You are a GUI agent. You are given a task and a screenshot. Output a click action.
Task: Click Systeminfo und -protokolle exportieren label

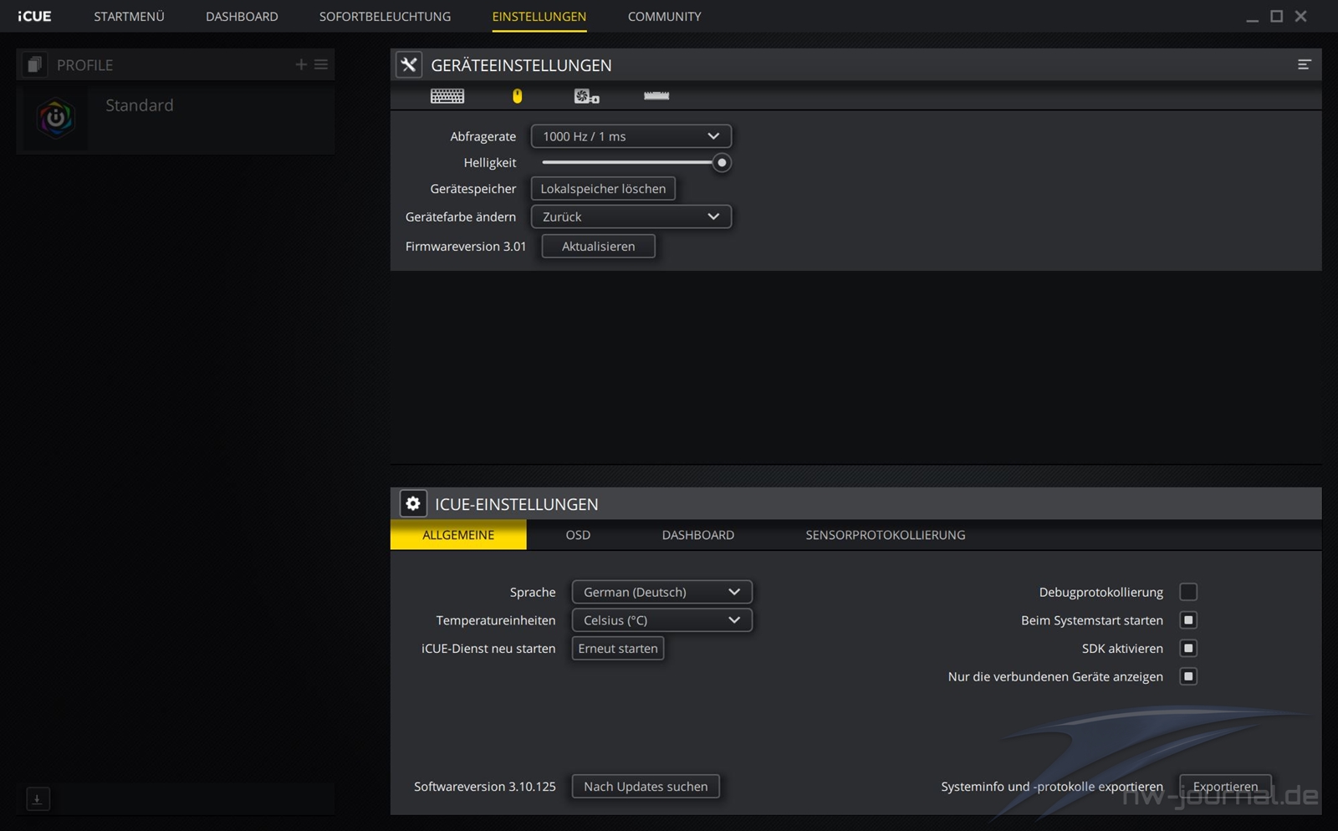(1052, 787)
